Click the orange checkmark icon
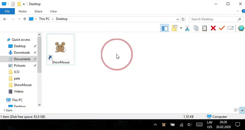The height and width of the screenshot is (130, 245). (x=222, y=28)
